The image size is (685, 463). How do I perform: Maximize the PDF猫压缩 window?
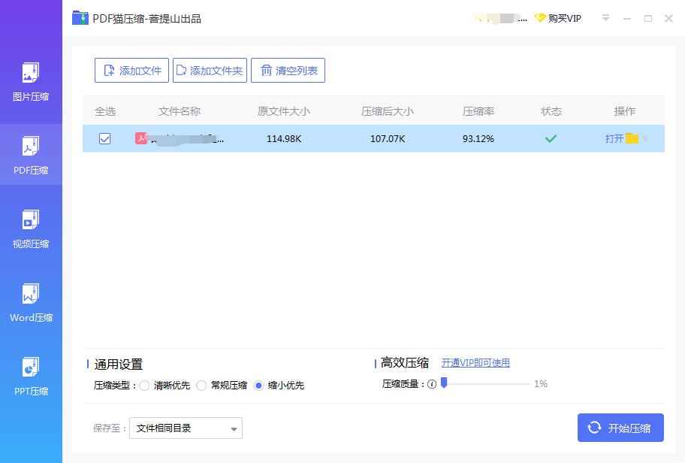[x=648, y=18]
